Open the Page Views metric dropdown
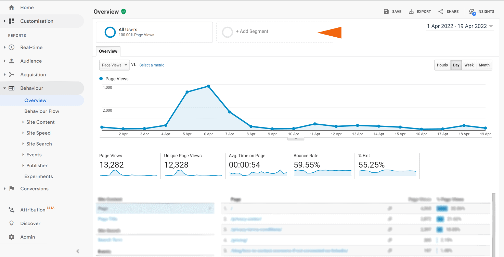Screen dimensions: 504x257 pyautogui.click(x=114, y=65)
